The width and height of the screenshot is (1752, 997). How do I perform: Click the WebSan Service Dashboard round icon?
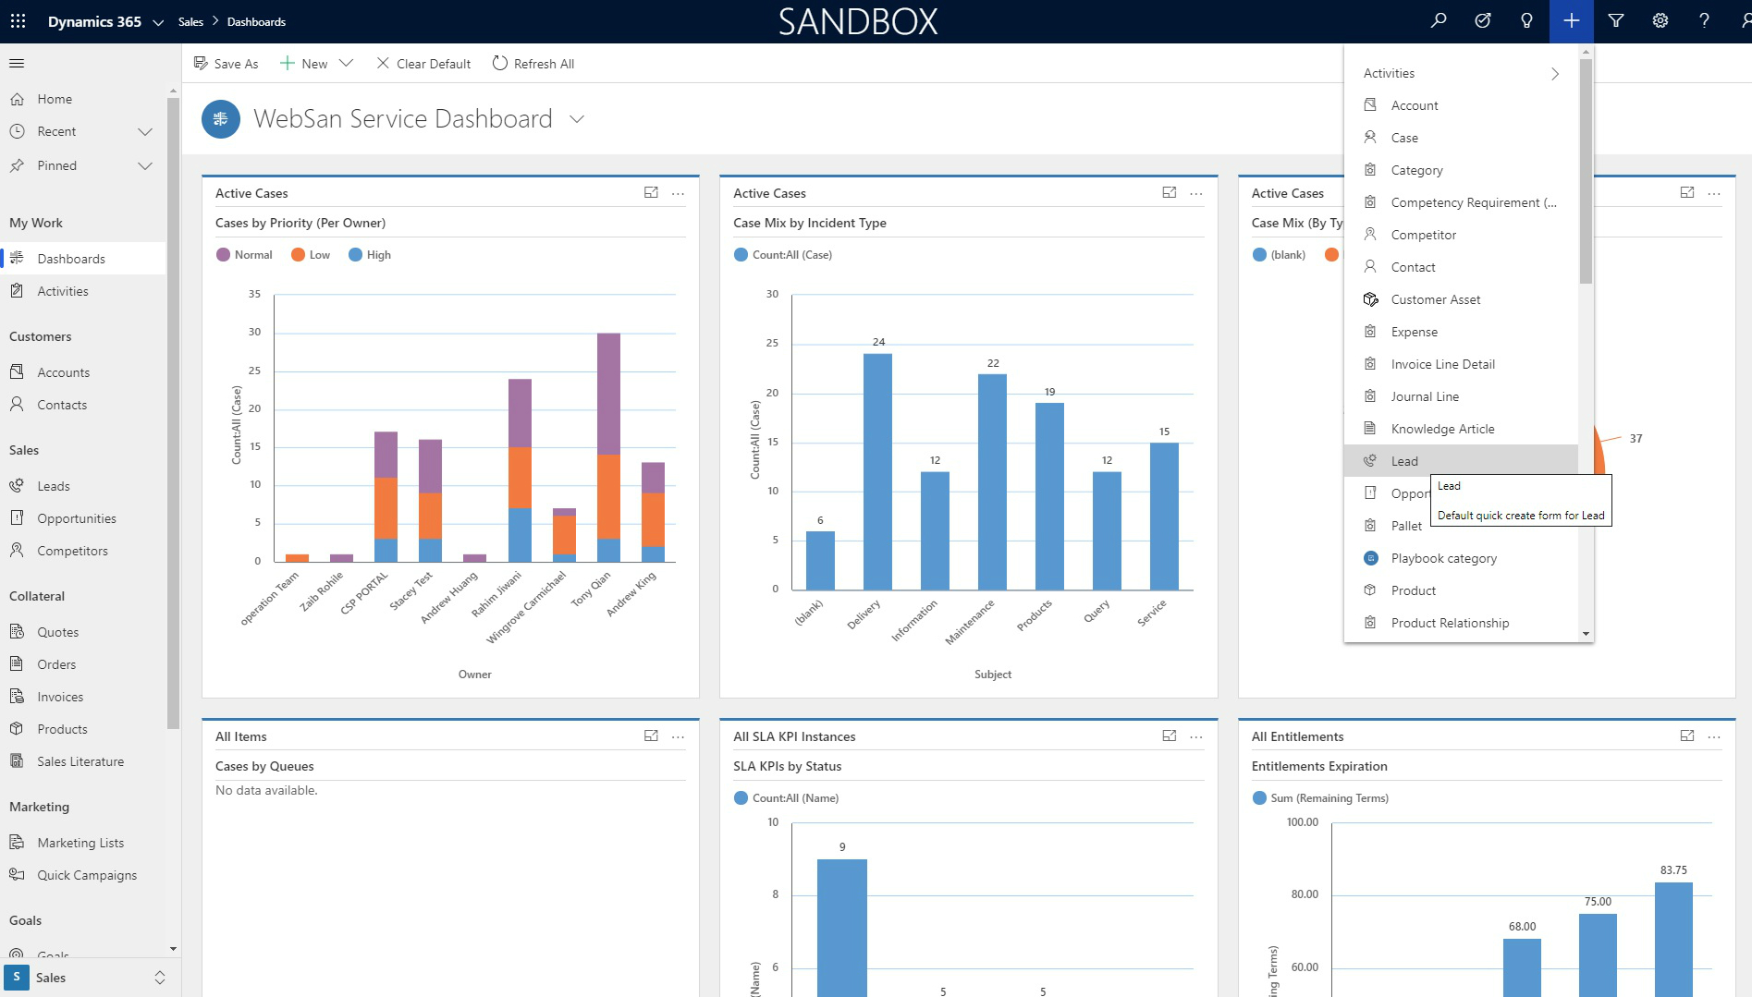[x=220, y=118]
